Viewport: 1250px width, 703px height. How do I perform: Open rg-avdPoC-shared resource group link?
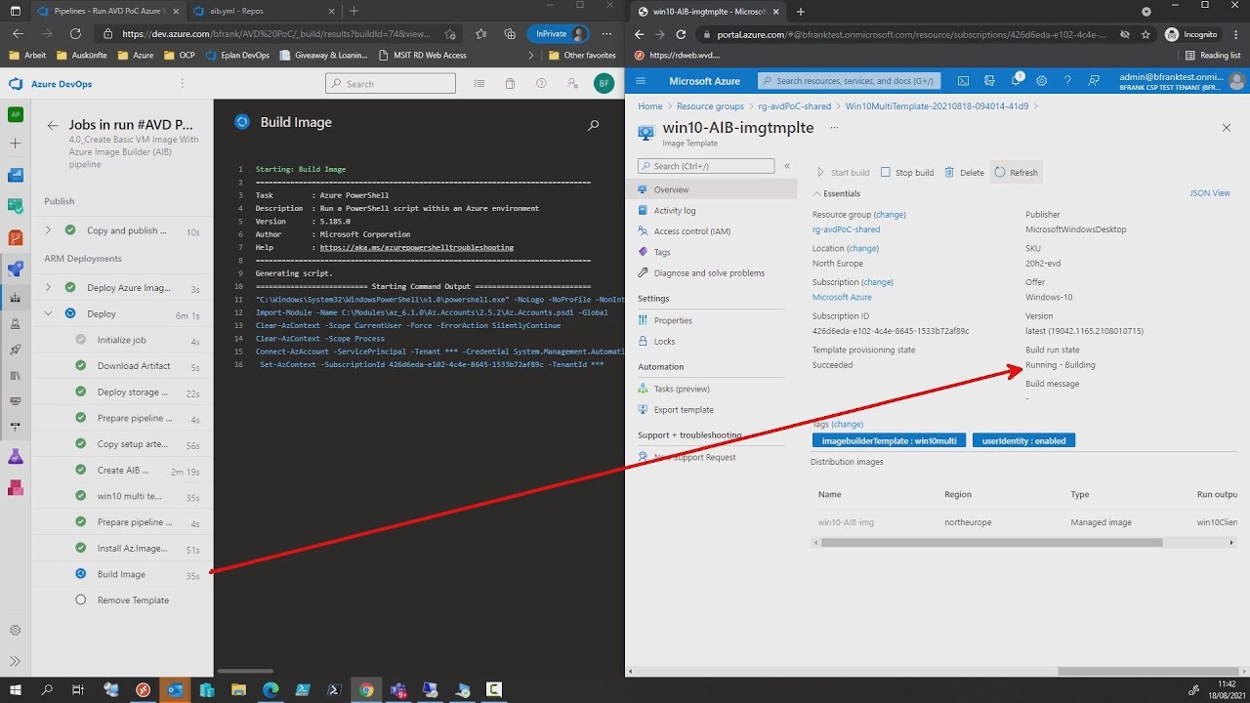click(846, 229)
